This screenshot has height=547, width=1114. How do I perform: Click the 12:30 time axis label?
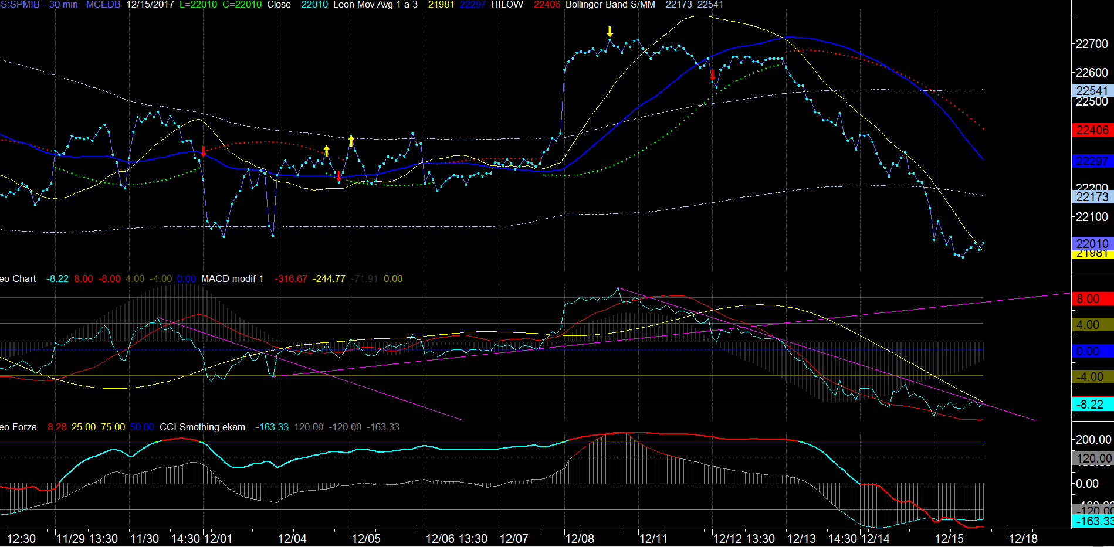pyautogui.click(x=21, y=539)
